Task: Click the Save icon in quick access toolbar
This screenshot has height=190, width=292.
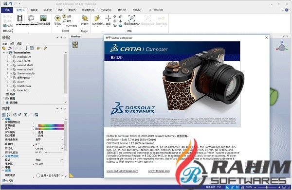Action: tap(5, 3)
